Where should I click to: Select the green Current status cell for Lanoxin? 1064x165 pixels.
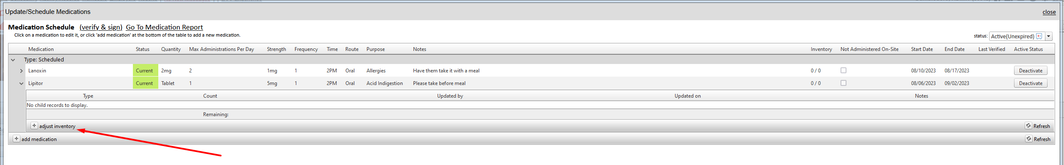[145, 71]
